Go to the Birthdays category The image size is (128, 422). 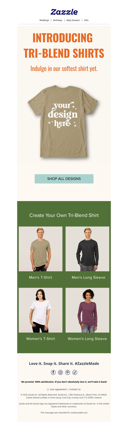pyautogui.click(x=58, y=20)
